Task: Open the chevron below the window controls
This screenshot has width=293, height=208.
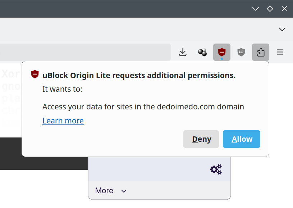Action: [282, 29]
